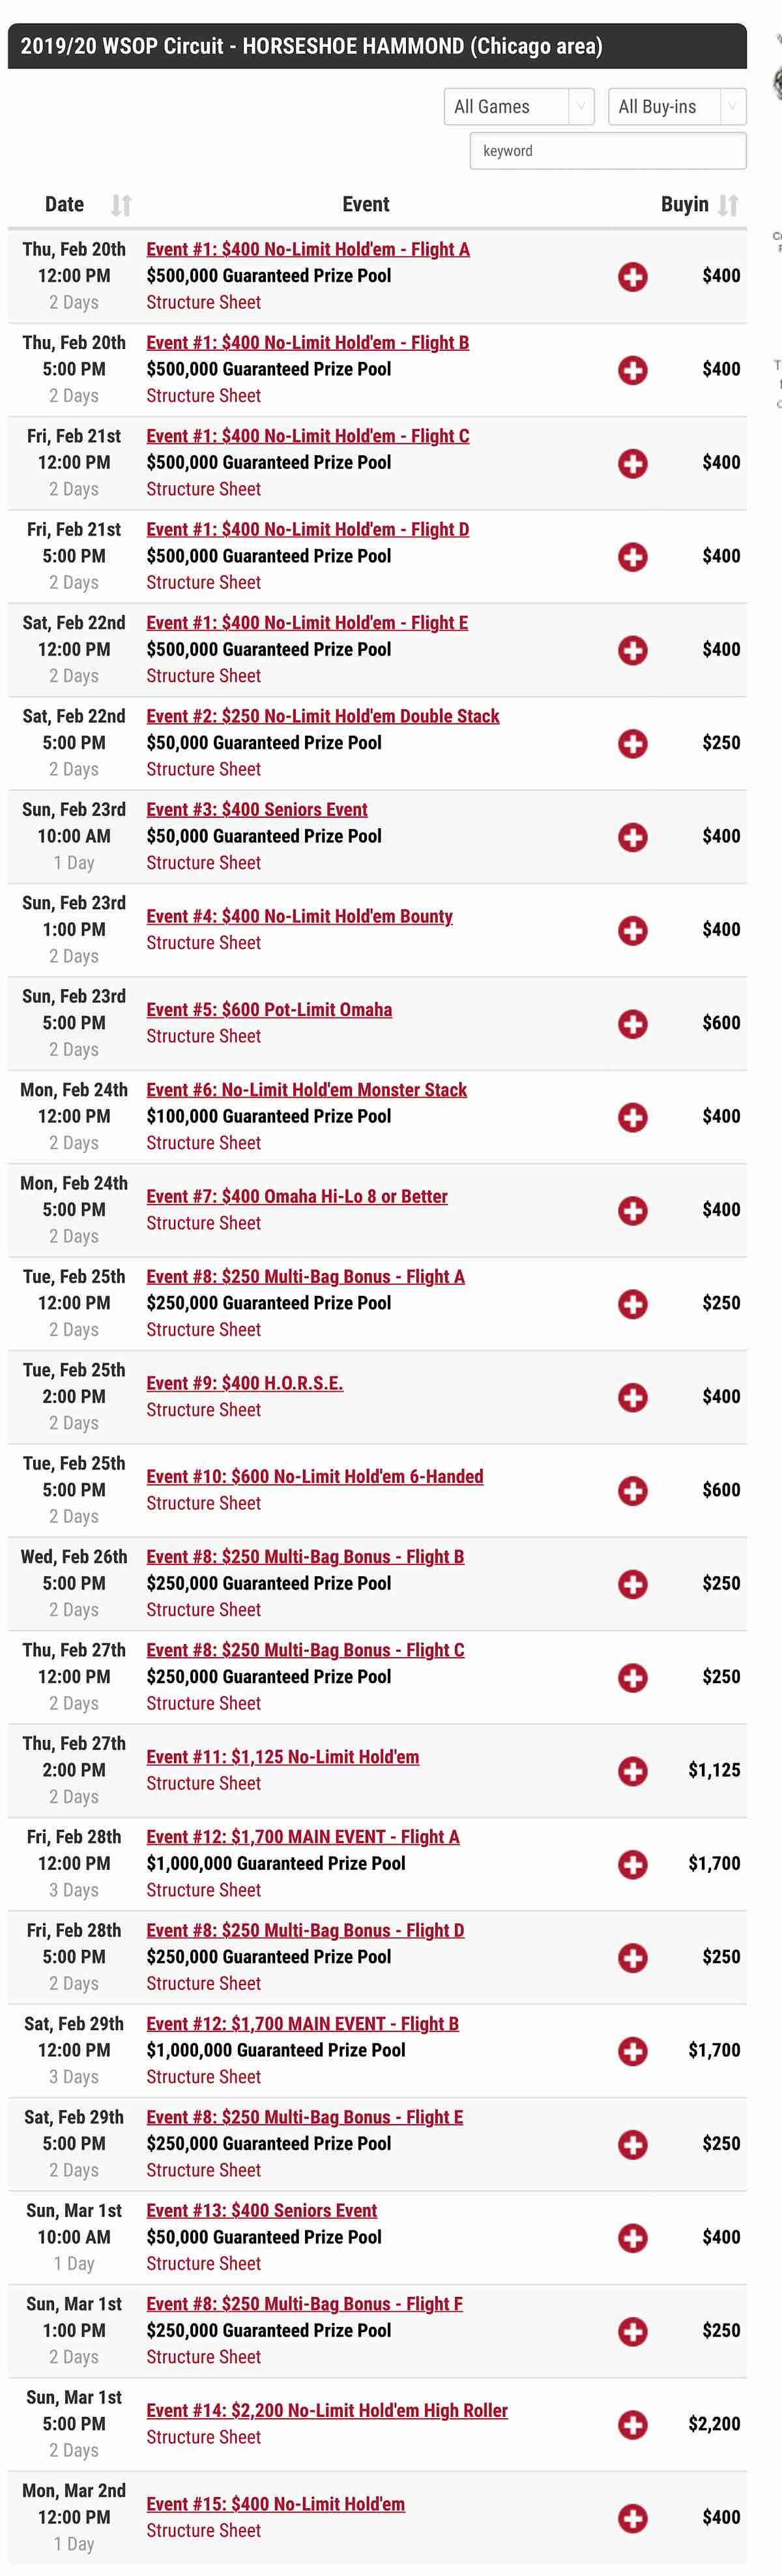782x2576 pixels.
Task: Open Event #6 Monster Stack link
Action: 306,1089
